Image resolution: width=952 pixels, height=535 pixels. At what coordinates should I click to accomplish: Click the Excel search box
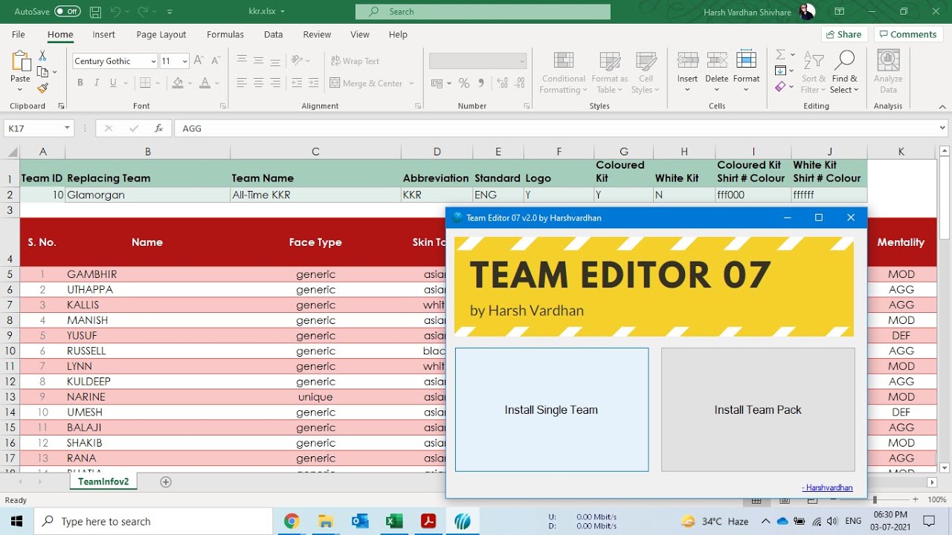pos(483,12)
